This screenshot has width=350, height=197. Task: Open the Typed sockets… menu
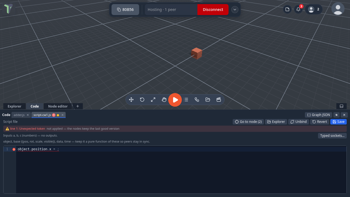click(332, 136)
